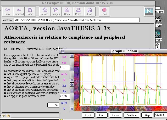This screenshot has height=120, width=167.
Task: Open the Home page button
Action: [30, 12]
